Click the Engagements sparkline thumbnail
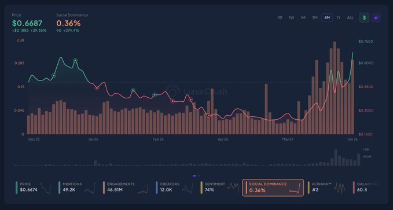Screen dimensions: 393x210 point(142,189)
